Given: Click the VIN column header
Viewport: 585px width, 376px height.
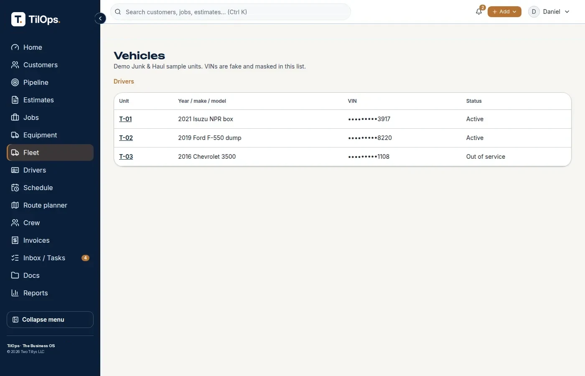Looking at the screenshot, I should click(x=352, y=101).
